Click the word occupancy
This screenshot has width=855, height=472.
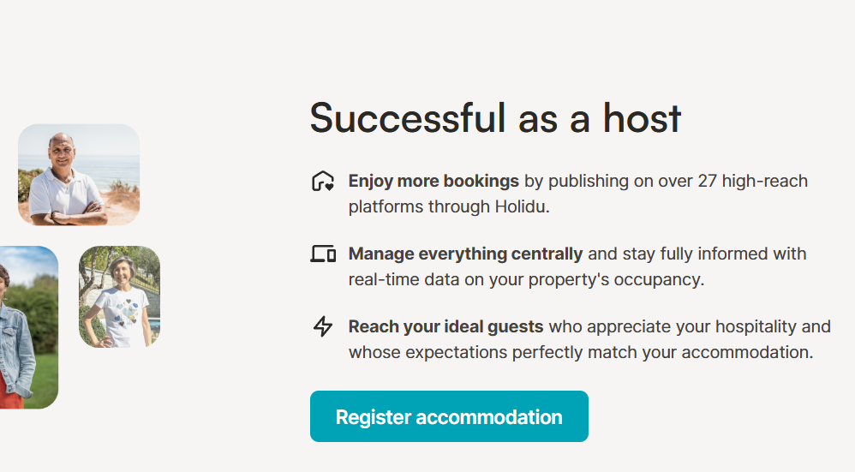tap(667, 280)
